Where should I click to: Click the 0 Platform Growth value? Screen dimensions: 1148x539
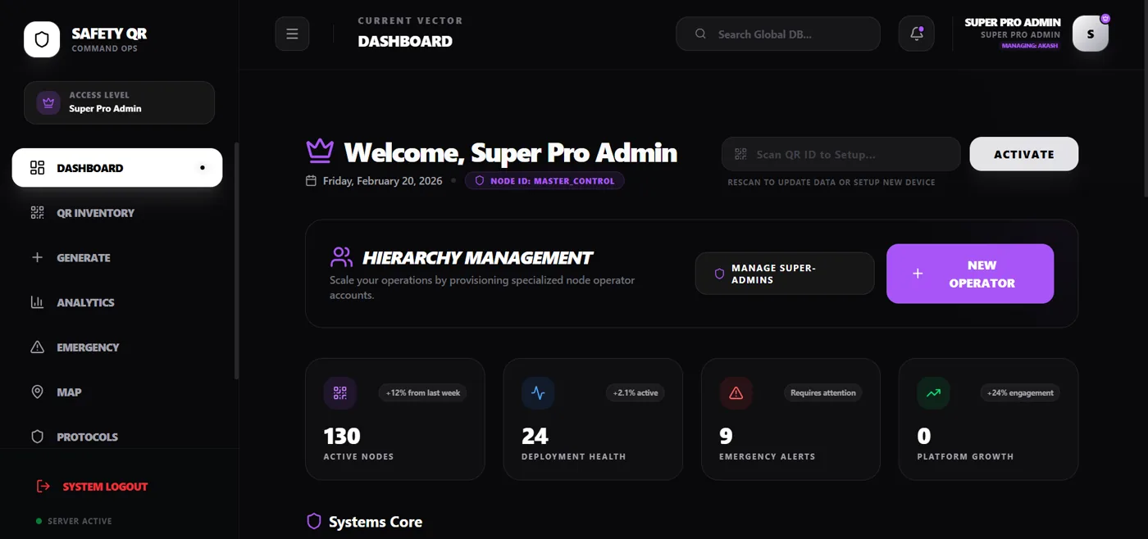pos(924,436)
